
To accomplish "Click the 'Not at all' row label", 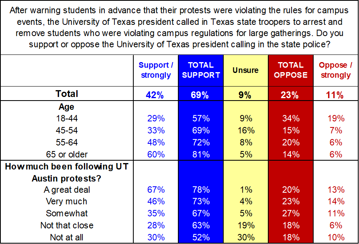I will [x=67, y=237].
